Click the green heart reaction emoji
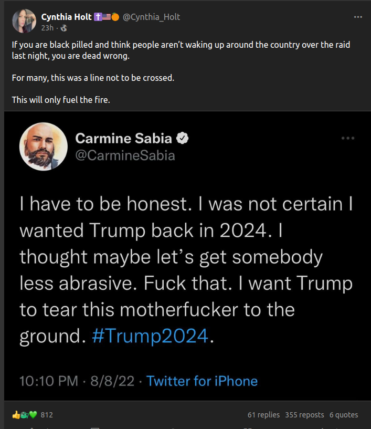The height and width of the screenshot is (429, 371). pyautogui.click(x=33, y=415)
